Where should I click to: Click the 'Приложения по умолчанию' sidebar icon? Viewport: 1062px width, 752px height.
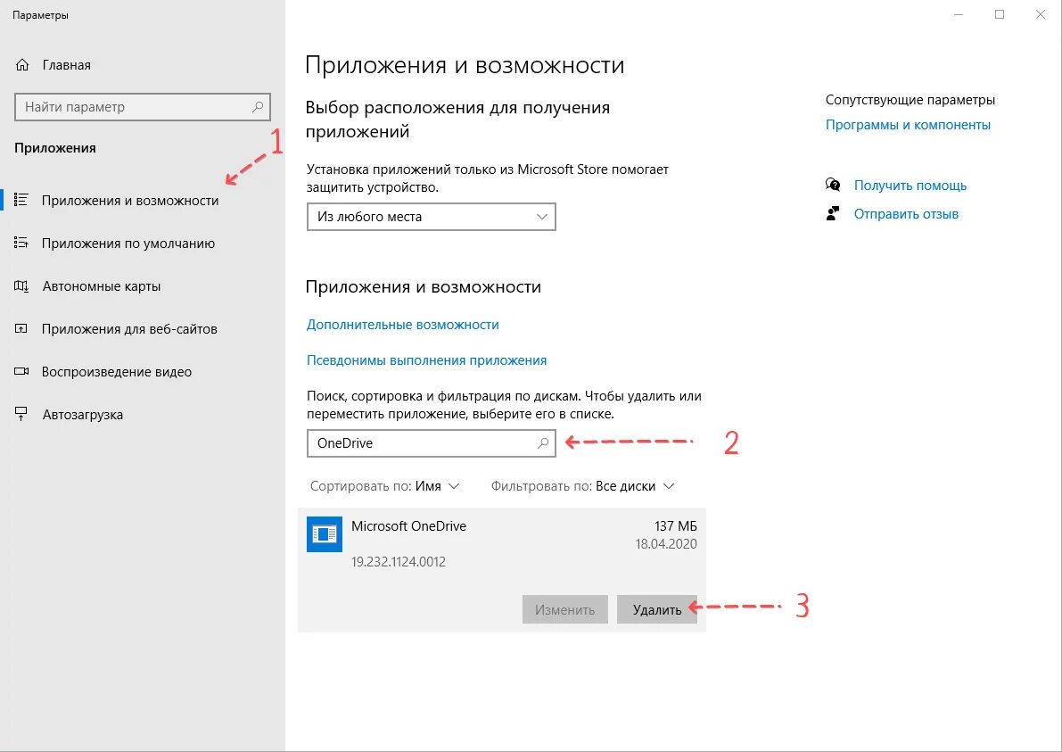(21, 243)
